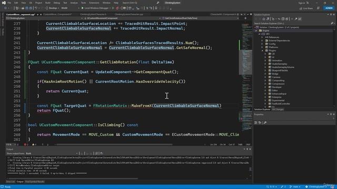Open the Build menu
This screenshot has width=337, height=189.
pyautogui.click(x=48, y=3)
